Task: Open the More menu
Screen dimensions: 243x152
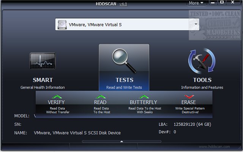Action: point(196,3)
